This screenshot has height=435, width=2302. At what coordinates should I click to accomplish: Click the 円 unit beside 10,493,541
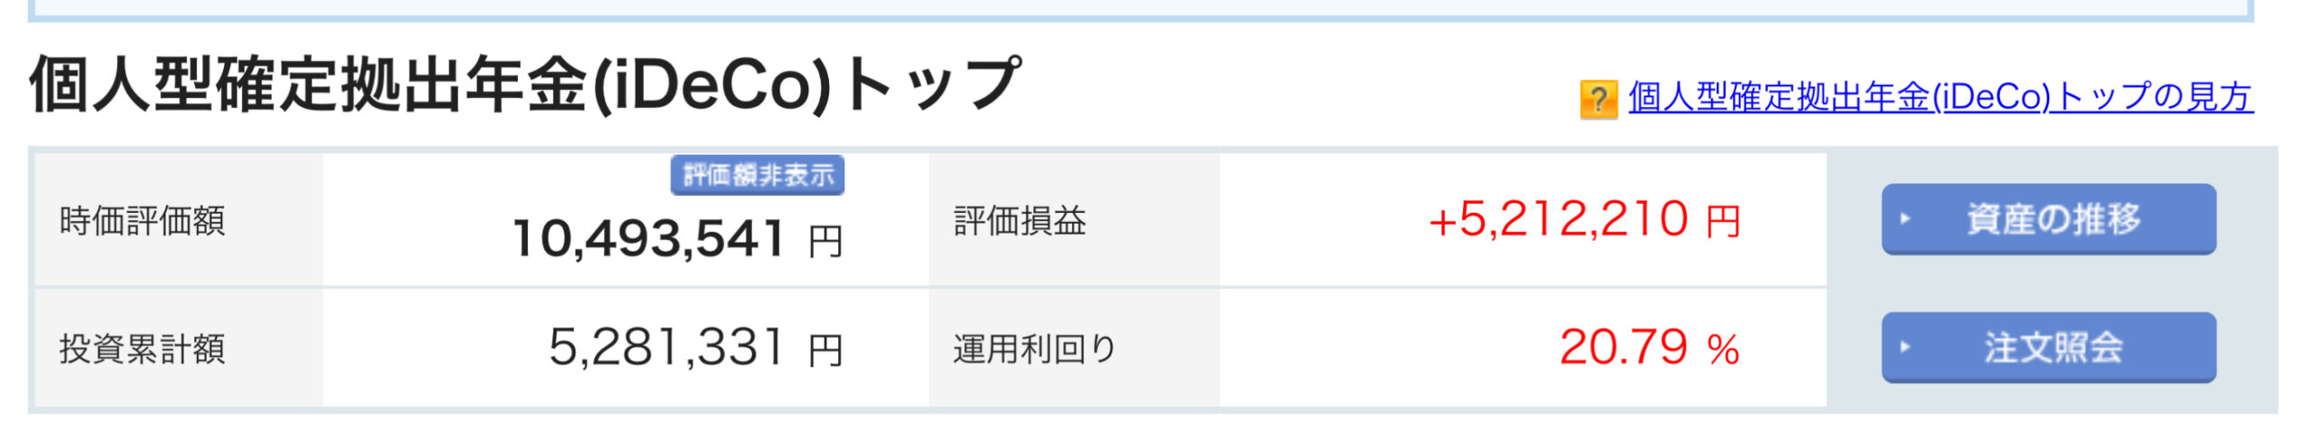(x=825, y=242)
